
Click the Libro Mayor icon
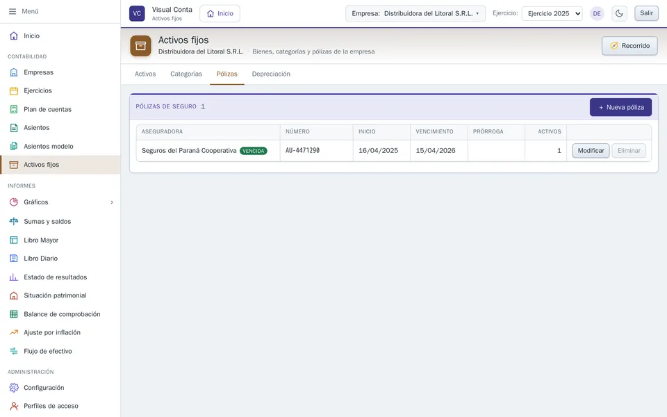14,240
